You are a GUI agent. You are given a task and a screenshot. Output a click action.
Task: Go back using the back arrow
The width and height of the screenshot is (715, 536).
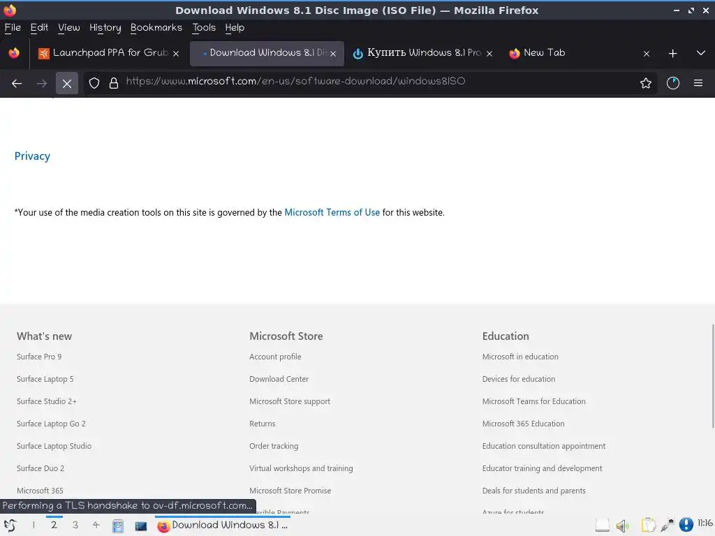click(17, 84)
